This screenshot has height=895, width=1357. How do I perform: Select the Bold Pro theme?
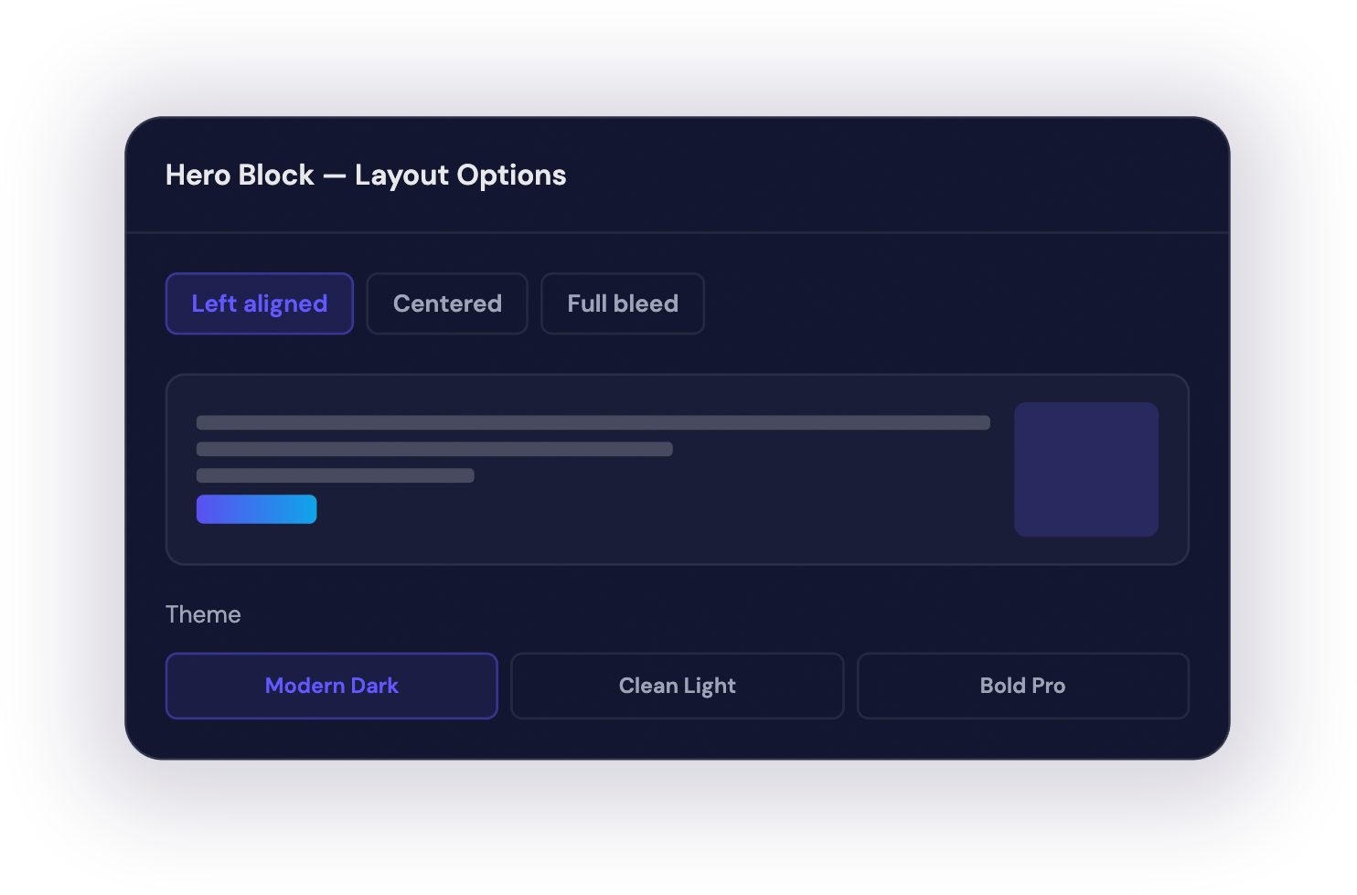[1022, 686]
